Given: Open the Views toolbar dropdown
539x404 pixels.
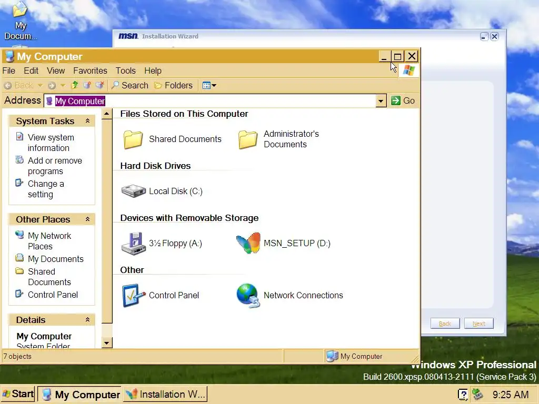Looking at the screenshot, I should (209, 86).
